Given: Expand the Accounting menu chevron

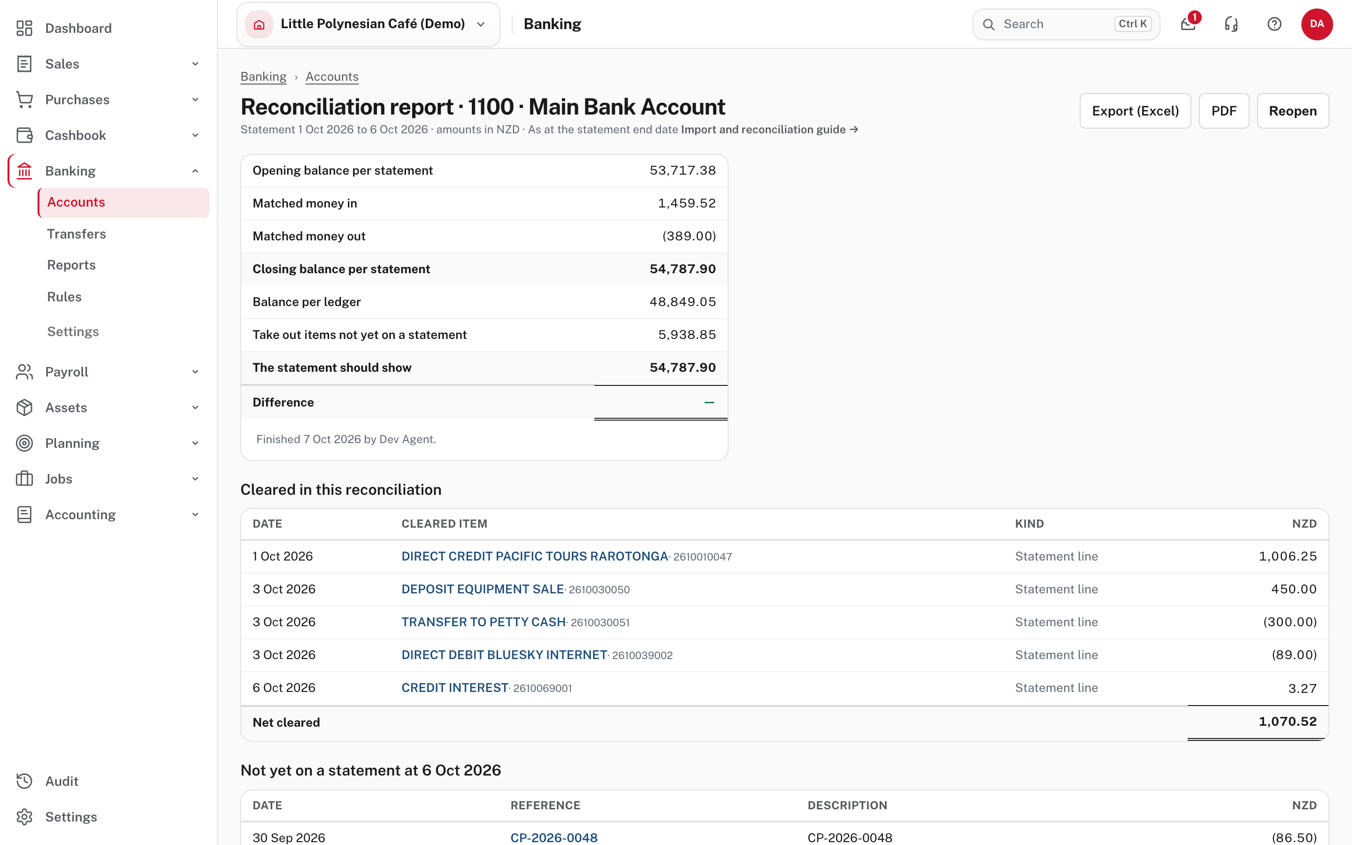Looking at the screenshot, I should pyautogui.click(x=196, y=515).
